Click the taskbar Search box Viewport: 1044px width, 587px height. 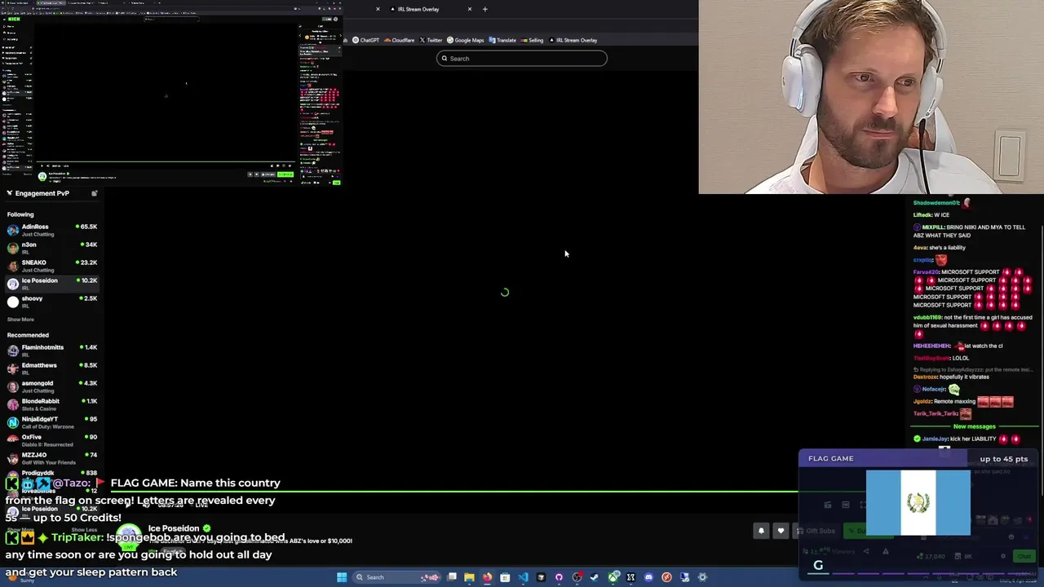(396, 577)
